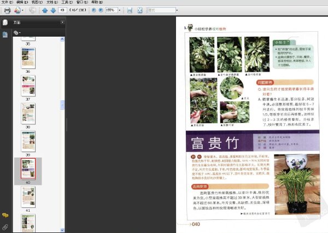Select page 38 thumbnail
The height and width of the screenshot is (233, 328).
(x=28, y=114)
